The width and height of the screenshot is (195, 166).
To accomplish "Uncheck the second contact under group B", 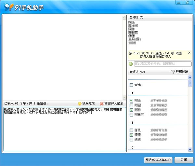I will tap(131, 135).
